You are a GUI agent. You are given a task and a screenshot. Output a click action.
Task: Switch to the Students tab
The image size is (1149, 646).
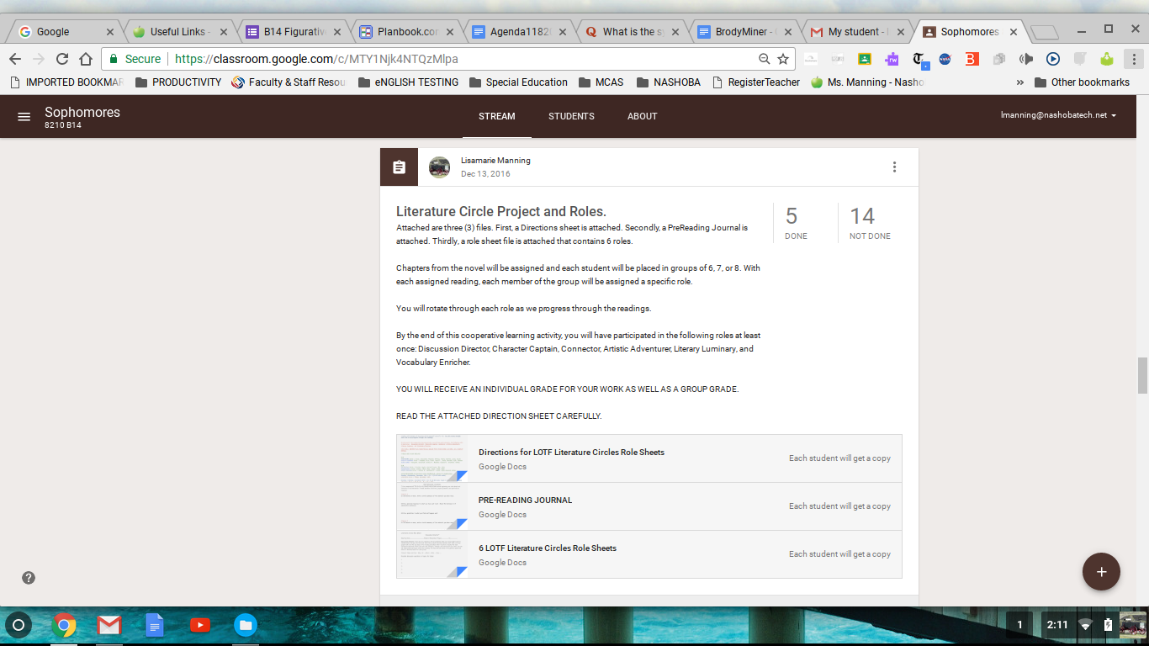(571, 116)
